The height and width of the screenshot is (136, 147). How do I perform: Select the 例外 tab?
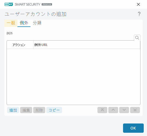coord(24,23)
